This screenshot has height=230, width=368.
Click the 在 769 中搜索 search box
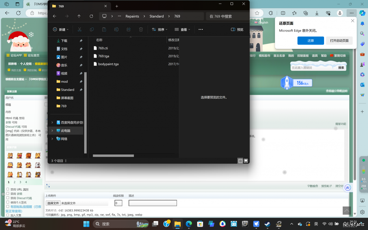227,16
